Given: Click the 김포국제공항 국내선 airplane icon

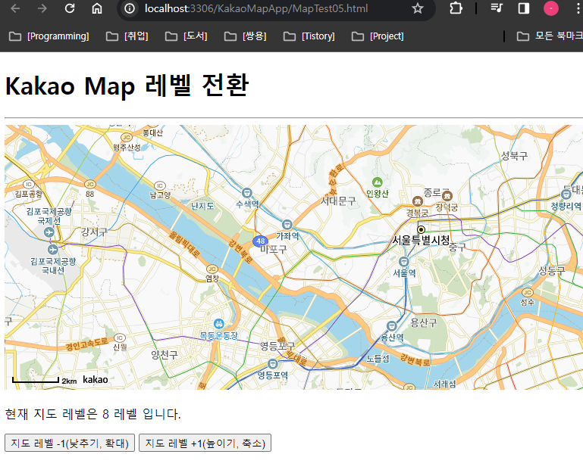Looking at the screenshot, I should coord(53,249).
